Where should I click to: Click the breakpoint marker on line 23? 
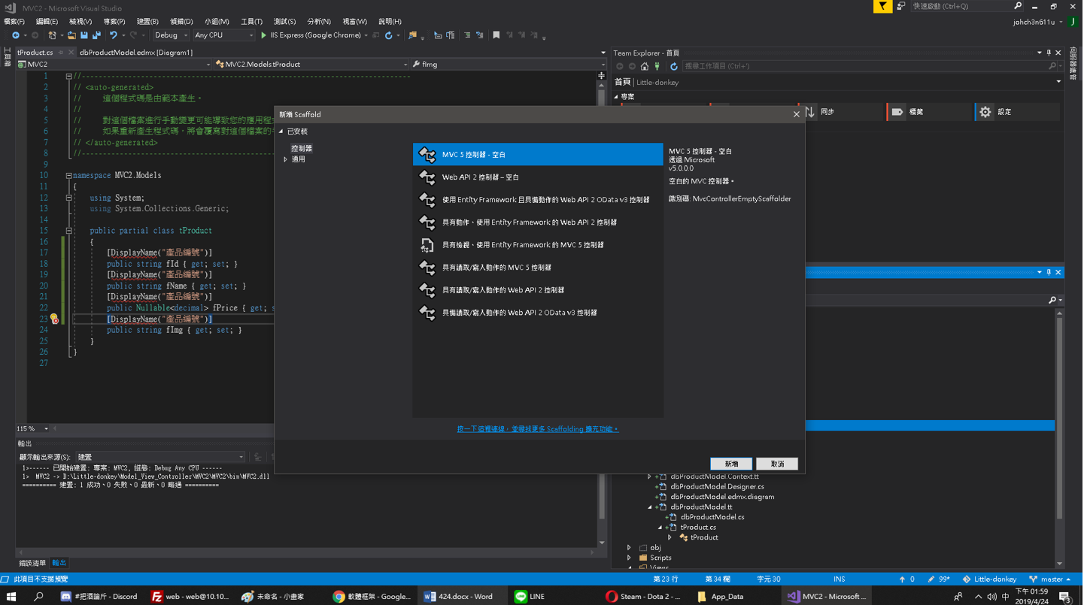(x=54, y=319)
